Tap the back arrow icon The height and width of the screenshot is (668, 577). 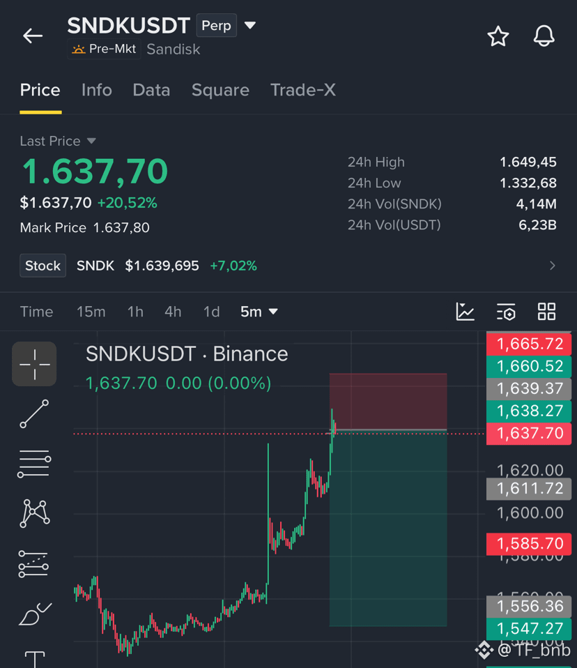33,36
